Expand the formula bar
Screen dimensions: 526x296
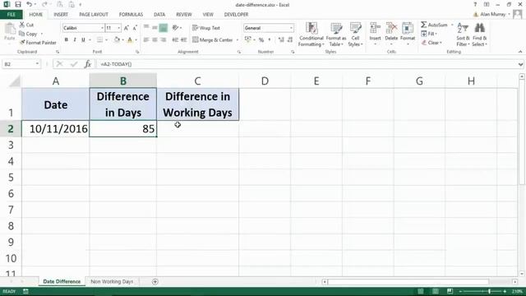pos(520,64)
